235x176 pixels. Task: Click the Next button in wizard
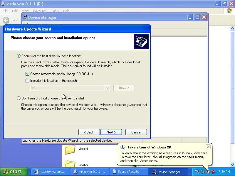pos(111,132)
